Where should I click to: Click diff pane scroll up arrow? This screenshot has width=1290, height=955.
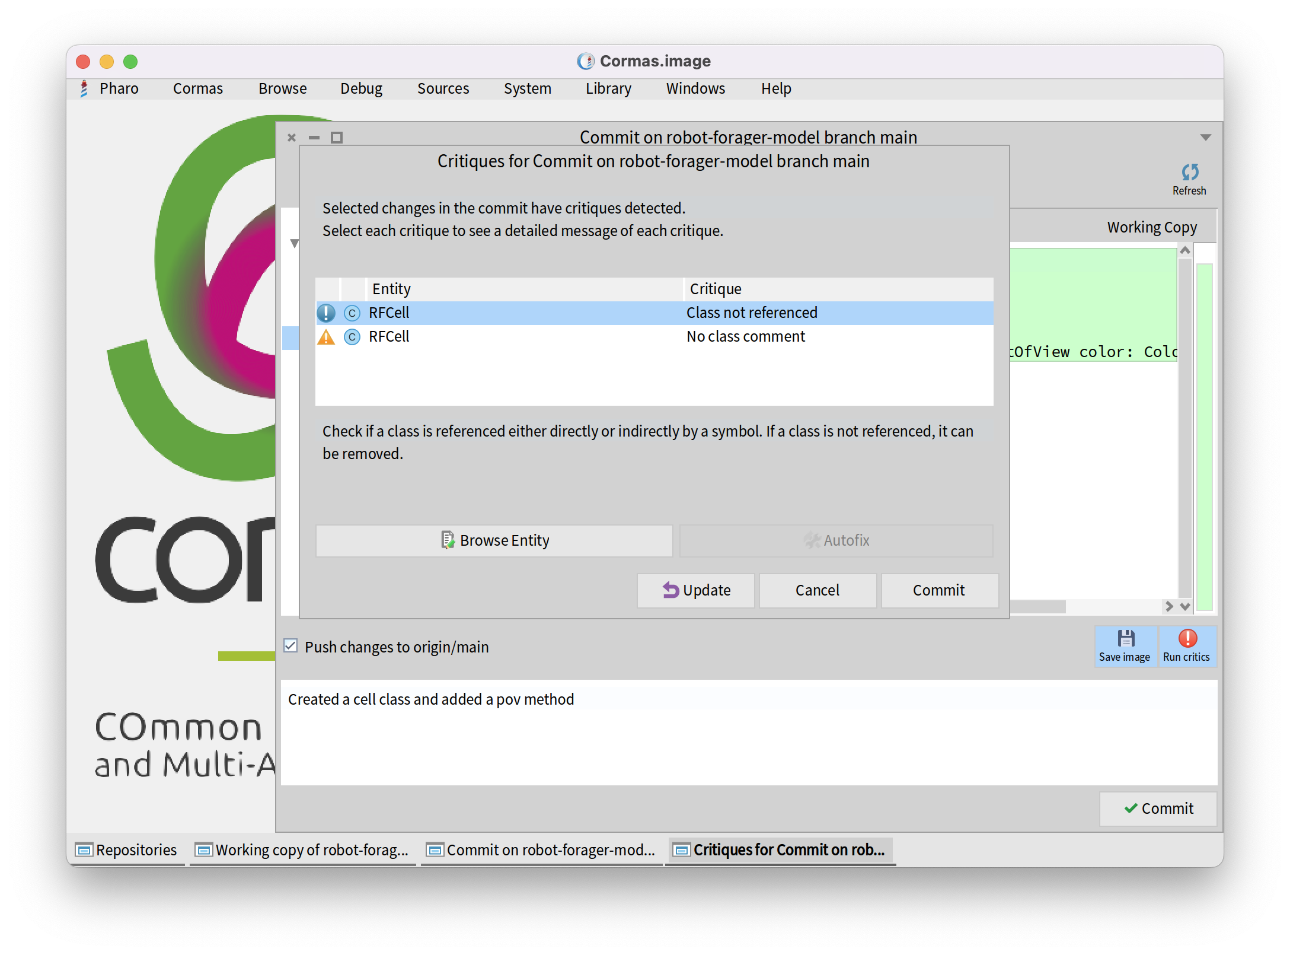tap(1185, 251)
